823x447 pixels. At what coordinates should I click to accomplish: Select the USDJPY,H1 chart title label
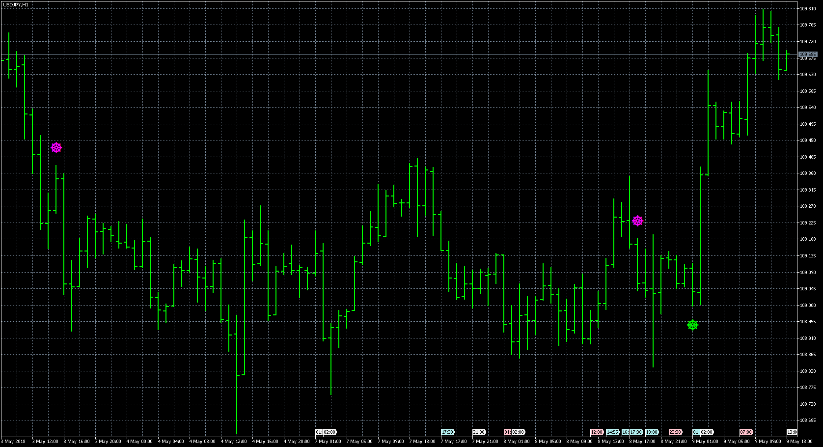[16, 4]
